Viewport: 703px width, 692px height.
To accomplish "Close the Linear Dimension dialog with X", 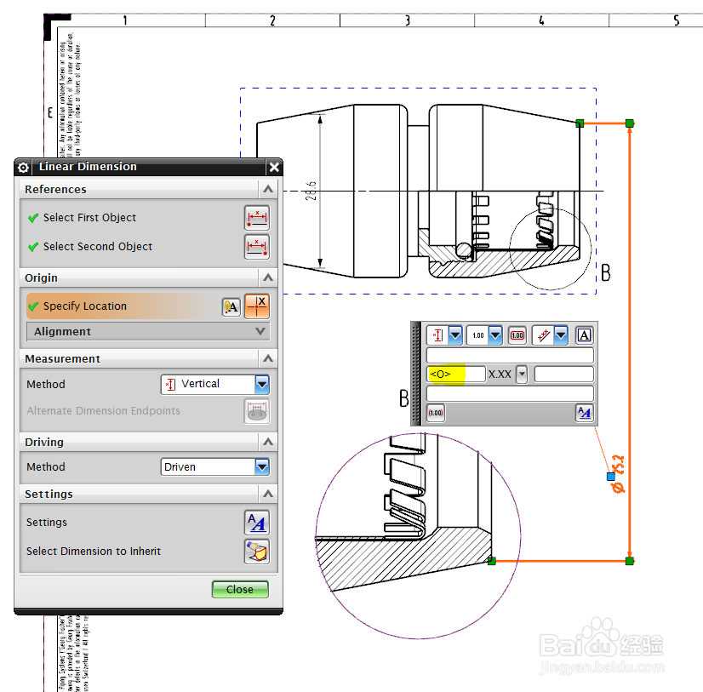I will 274,168.
